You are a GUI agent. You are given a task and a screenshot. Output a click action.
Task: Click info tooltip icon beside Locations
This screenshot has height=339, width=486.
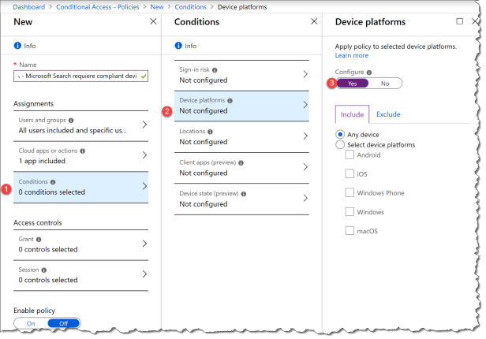pos(210,132)
